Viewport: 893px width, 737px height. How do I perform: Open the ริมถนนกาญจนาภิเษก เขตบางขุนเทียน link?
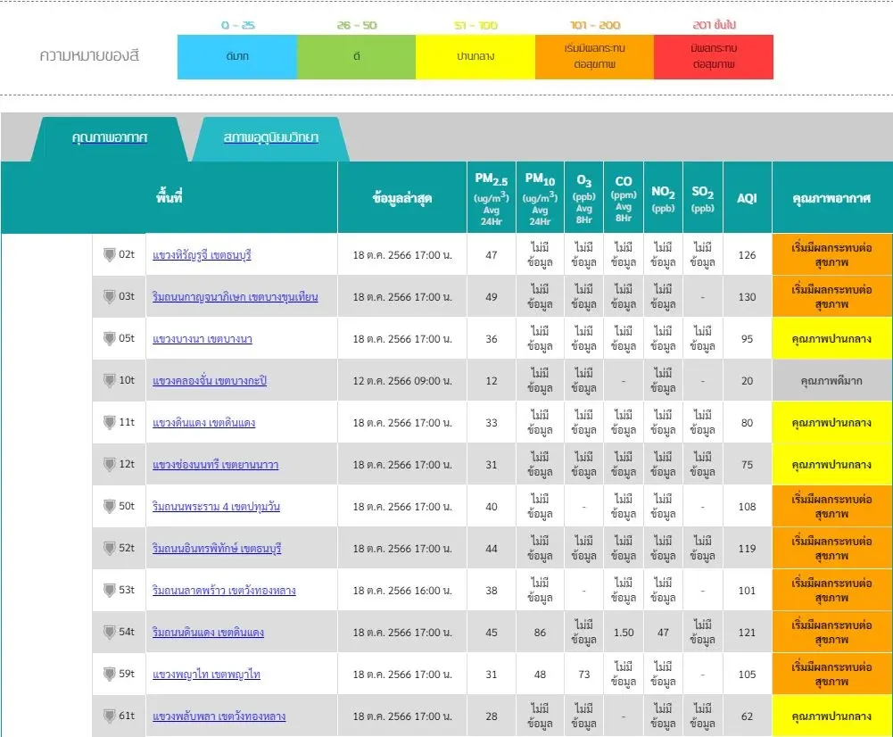236,297
